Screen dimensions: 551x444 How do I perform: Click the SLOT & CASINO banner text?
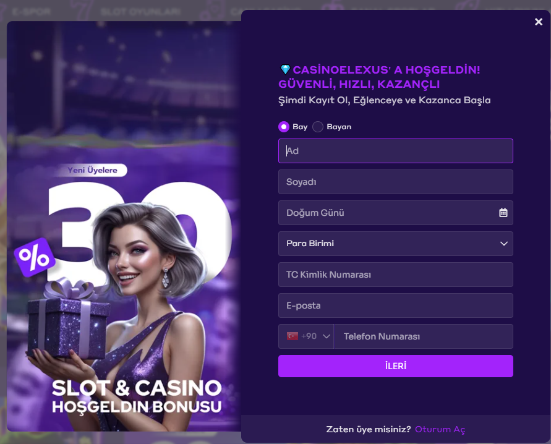pos(137,388)
